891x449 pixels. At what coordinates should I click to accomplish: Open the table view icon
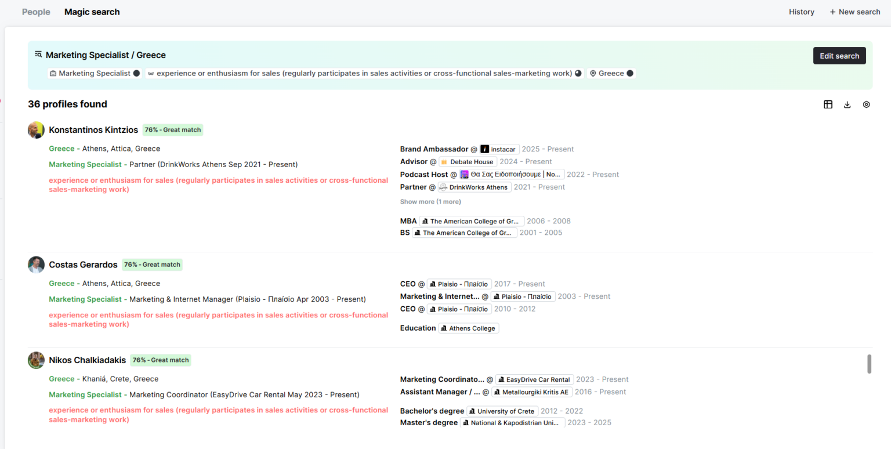tap(828, 104)
